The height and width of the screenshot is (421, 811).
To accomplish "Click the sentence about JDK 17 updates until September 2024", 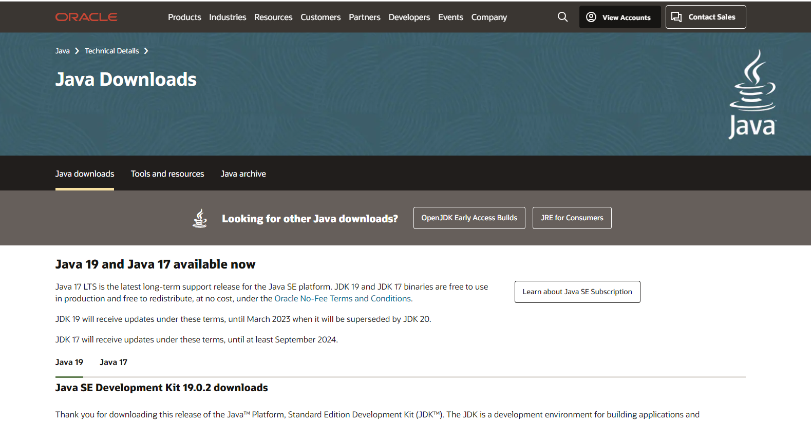I will pos(197,340).
